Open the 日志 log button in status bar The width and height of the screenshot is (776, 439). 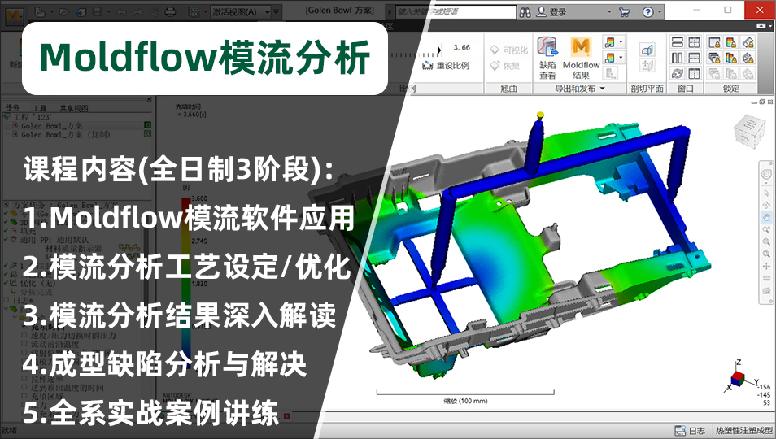tap(690, 431)
